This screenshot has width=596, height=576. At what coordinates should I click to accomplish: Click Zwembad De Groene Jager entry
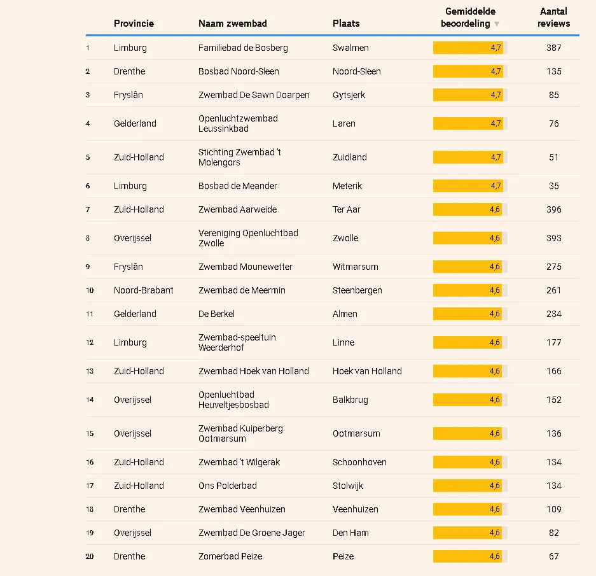[252, 533]
